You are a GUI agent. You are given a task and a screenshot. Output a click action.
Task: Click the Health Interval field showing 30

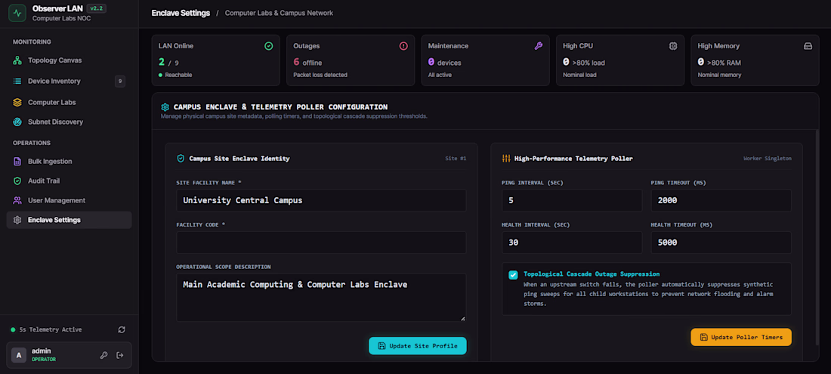coord(572,243)
